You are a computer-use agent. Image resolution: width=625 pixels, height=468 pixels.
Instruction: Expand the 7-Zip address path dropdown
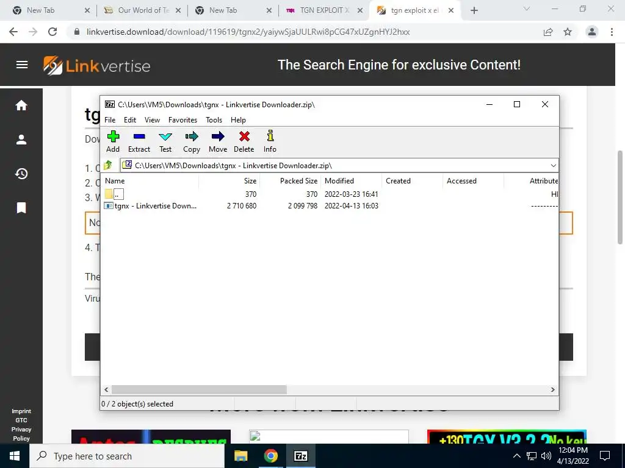click(x=553, y=166)
